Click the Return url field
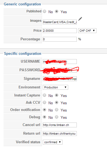The width and height of the screenshot is (107, 151). pyautogui.click(x=60, y=134)
